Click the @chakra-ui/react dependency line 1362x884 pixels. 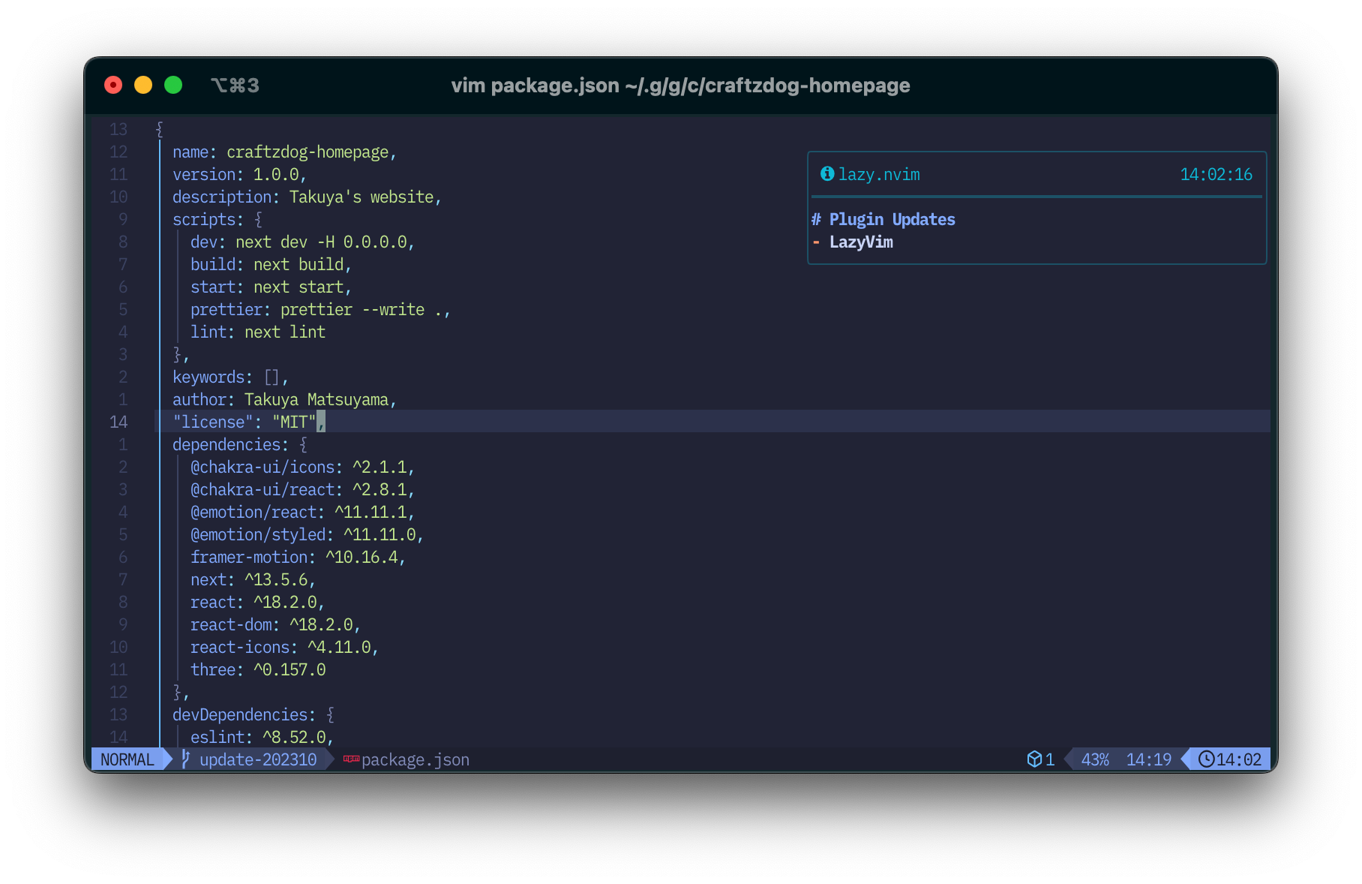point(302,489)
